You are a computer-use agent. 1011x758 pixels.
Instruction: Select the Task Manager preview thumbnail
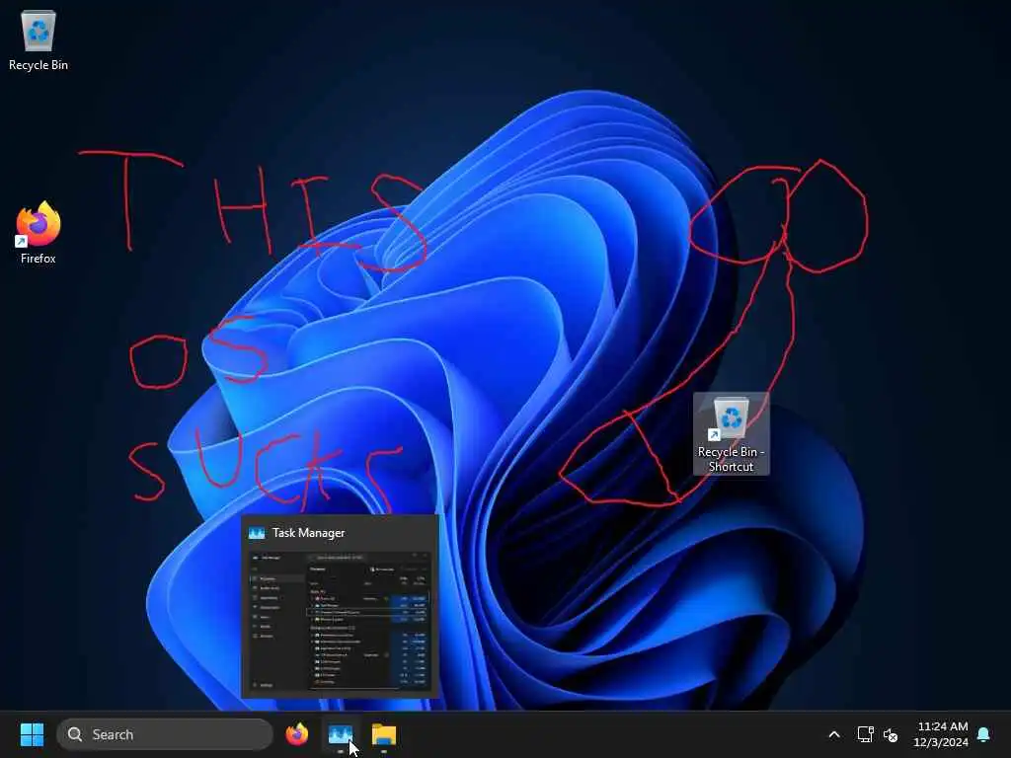(340, 621)
